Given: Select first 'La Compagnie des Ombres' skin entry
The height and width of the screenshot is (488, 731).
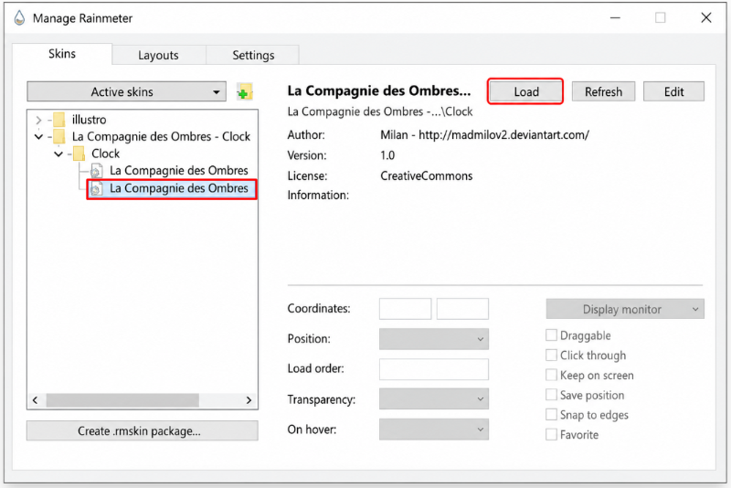Looking at the screenshot, I should pos(178,171).
